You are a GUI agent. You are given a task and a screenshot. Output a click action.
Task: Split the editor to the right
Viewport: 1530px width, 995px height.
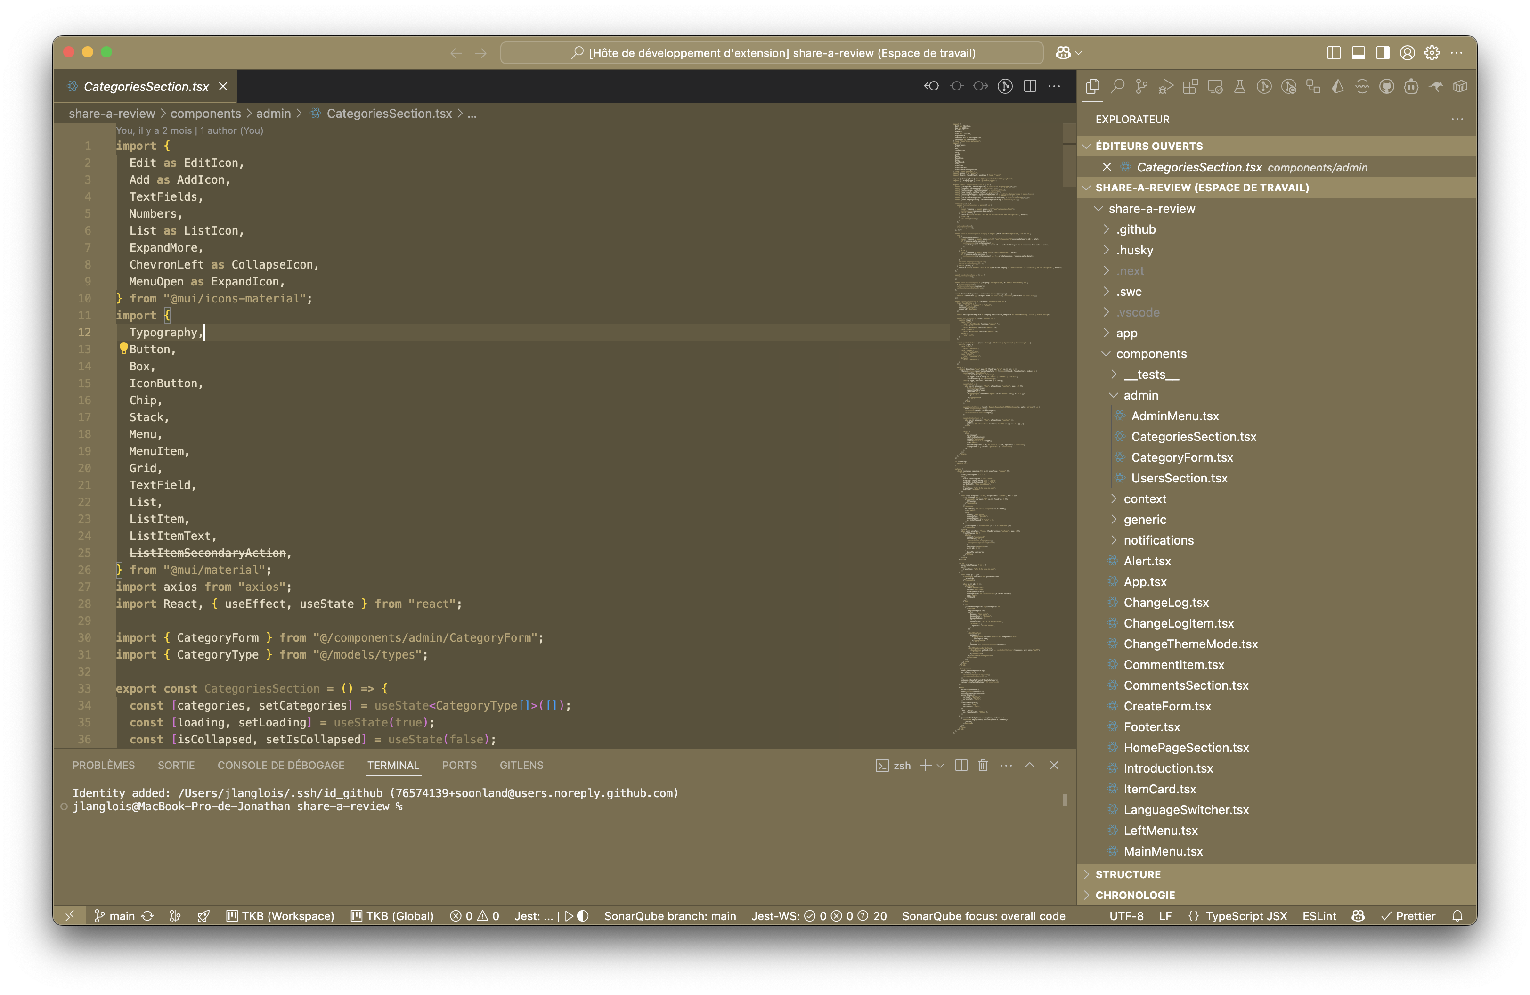point(1030,86)
